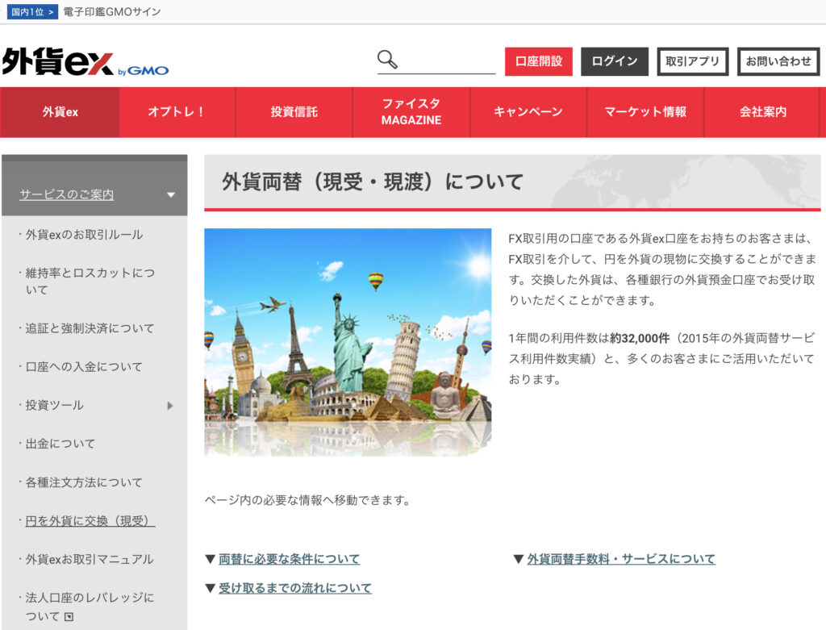
Task: Jump to 両替に必要な条件について
Action: coord(290,559)
